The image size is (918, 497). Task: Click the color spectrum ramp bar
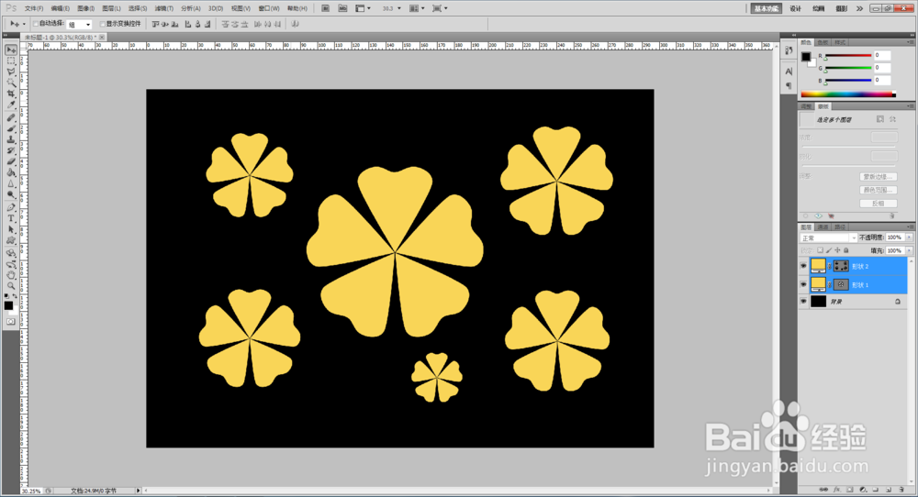(x=848, y=94)
